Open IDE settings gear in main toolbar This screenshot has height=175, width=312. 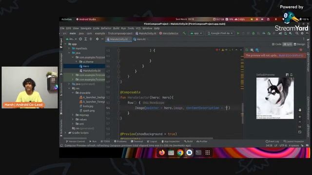point(302,34)
